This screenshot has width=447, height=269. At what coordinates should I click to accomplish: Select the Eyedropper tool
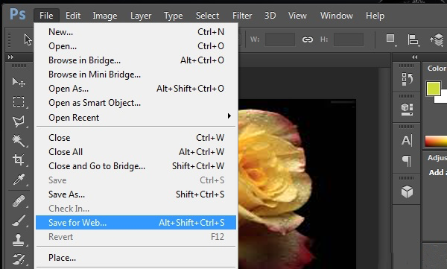click(19, 180)
